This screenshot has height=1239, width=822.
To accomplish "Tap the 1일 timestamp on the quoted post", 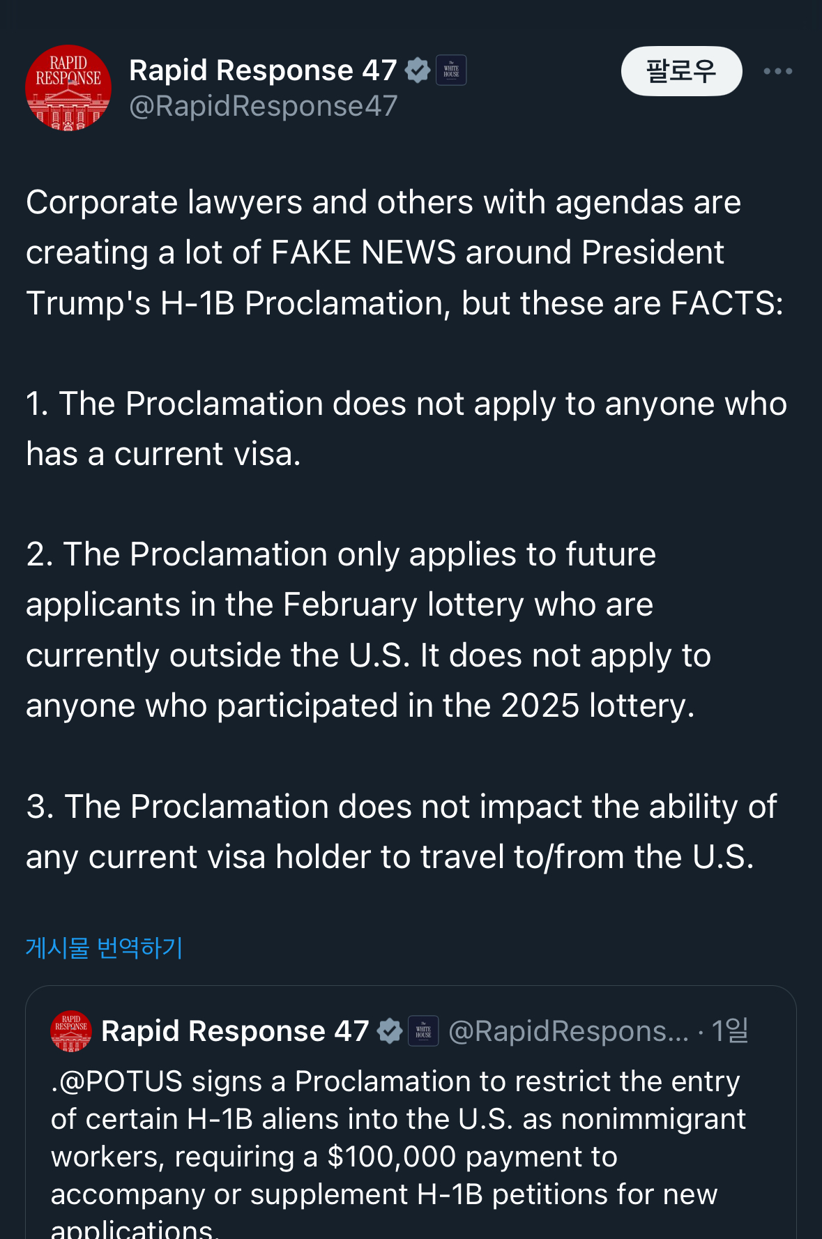I will (729, 1031).
